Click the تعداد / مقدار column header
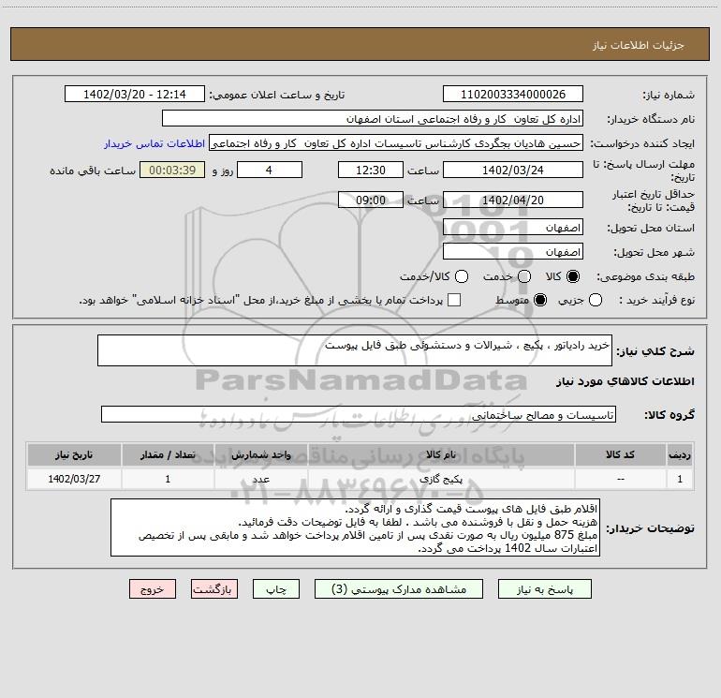 [168, 454]
